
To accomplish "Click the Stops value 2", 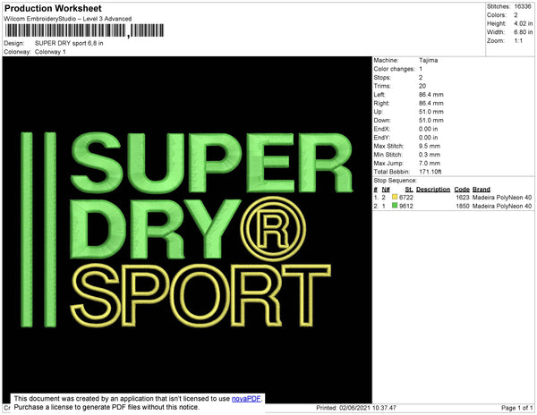I will pyautogui.click(x=421, y=78).
